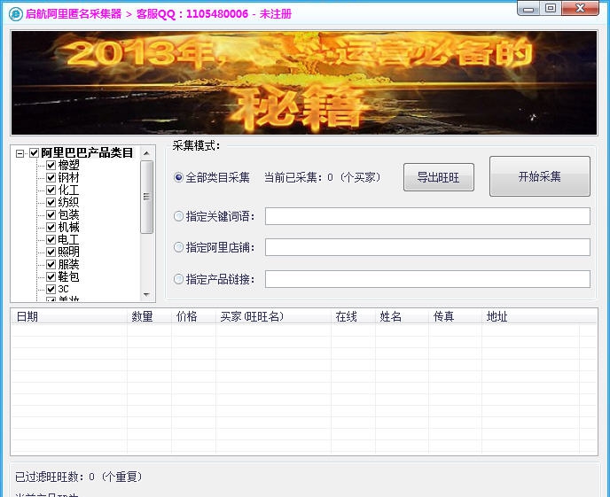Click the 导出旺旺 button
The width and height of the screenshot is (610, 497).
[x=438, y=177]
